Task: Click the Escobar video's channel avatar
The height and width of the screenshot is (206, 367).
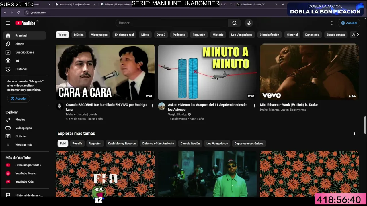Action: pos(60,106)
